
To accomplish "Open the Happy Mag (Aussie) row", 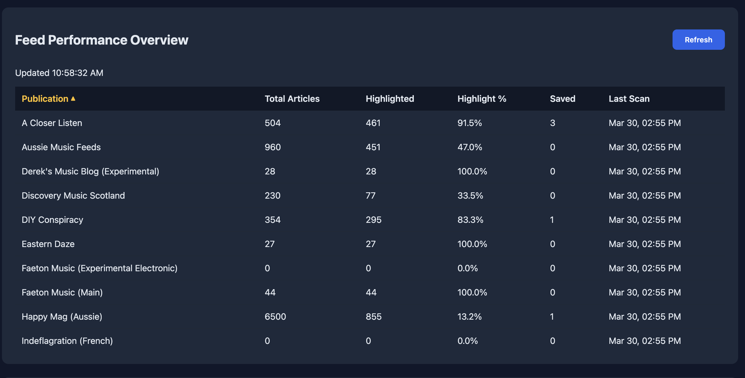I will 62,317.
